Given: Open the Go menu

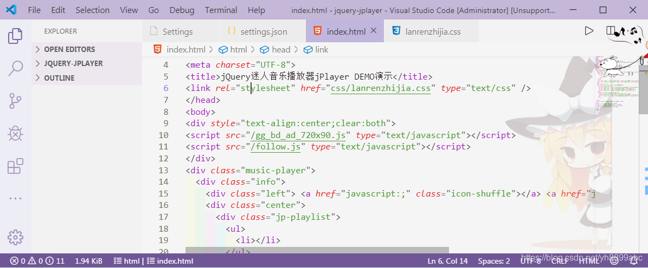Looking at the screenshot, I should 154,10.
